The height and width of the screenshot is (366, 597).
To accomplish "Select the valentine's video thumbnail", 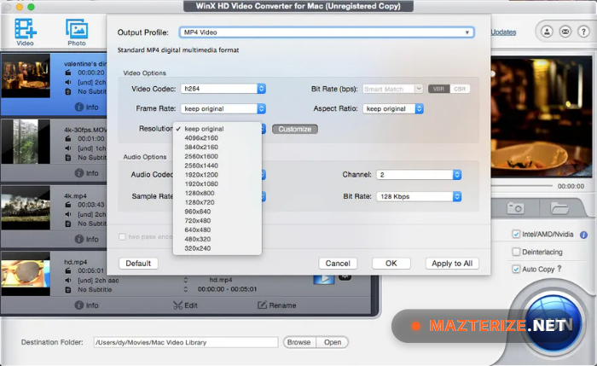I will point(26,76).
